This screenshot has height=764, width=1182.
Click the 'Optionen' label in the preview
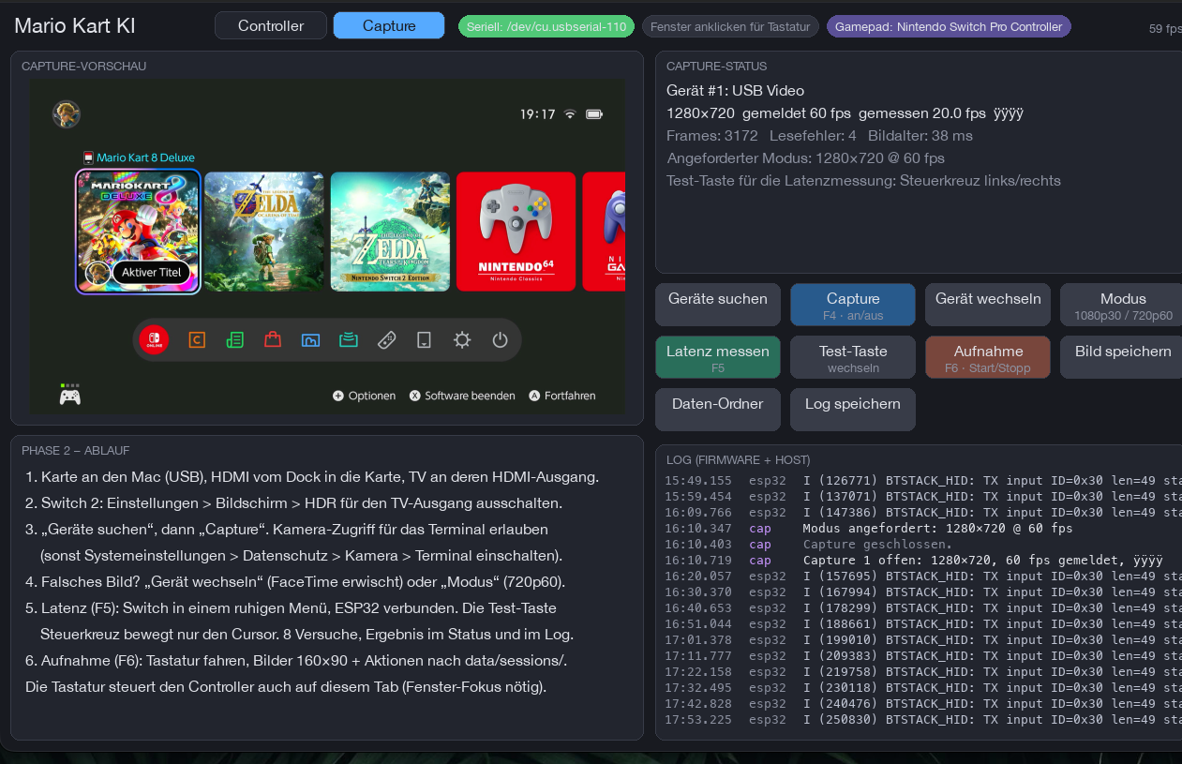click(372, 396)
